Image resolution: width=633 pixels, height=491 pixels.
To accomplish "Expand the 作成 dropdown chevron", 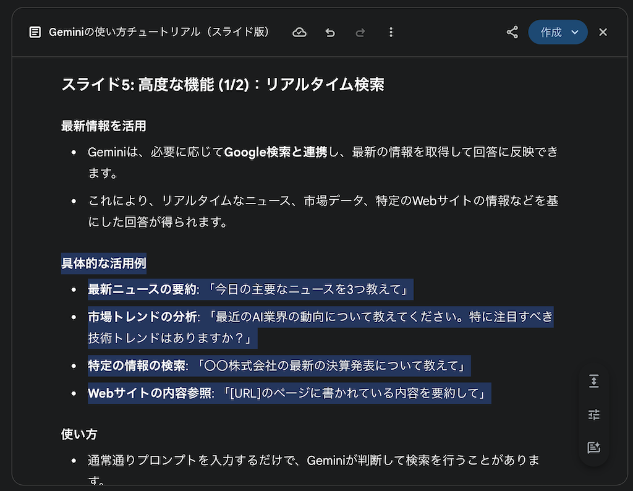I will coord(575,32).
